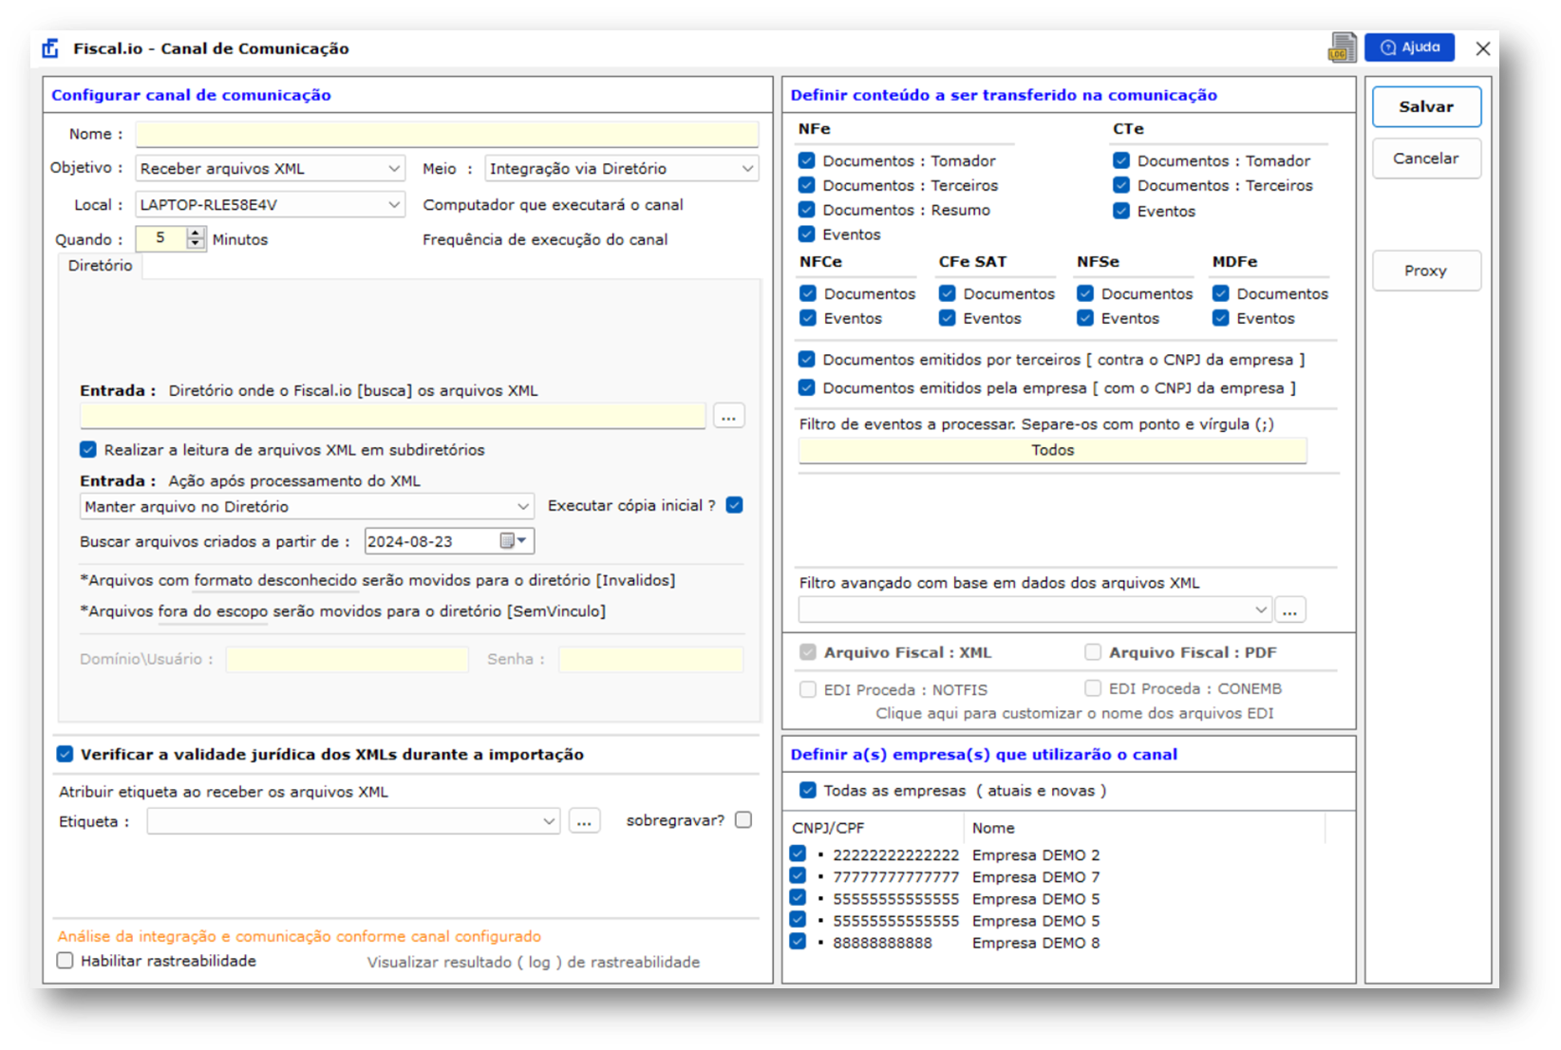The image size is (1561, 1050).
Task: Toggle documents emitidos pela empresa checkbox
Action: coord(807,387)
